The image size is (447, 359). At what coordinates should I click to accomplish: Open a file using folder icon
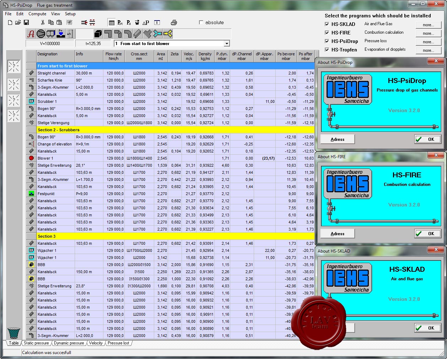click(18, 22)
